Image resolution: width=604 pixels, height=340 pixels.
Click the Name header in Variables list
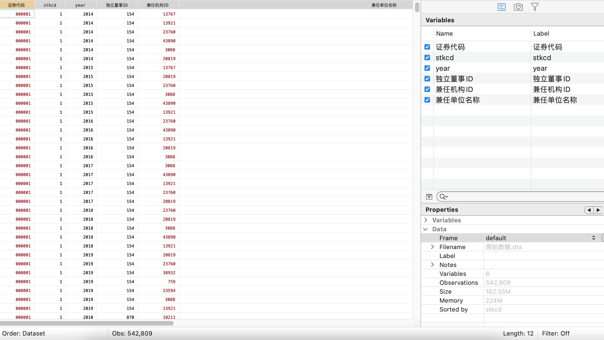[444, 33]
